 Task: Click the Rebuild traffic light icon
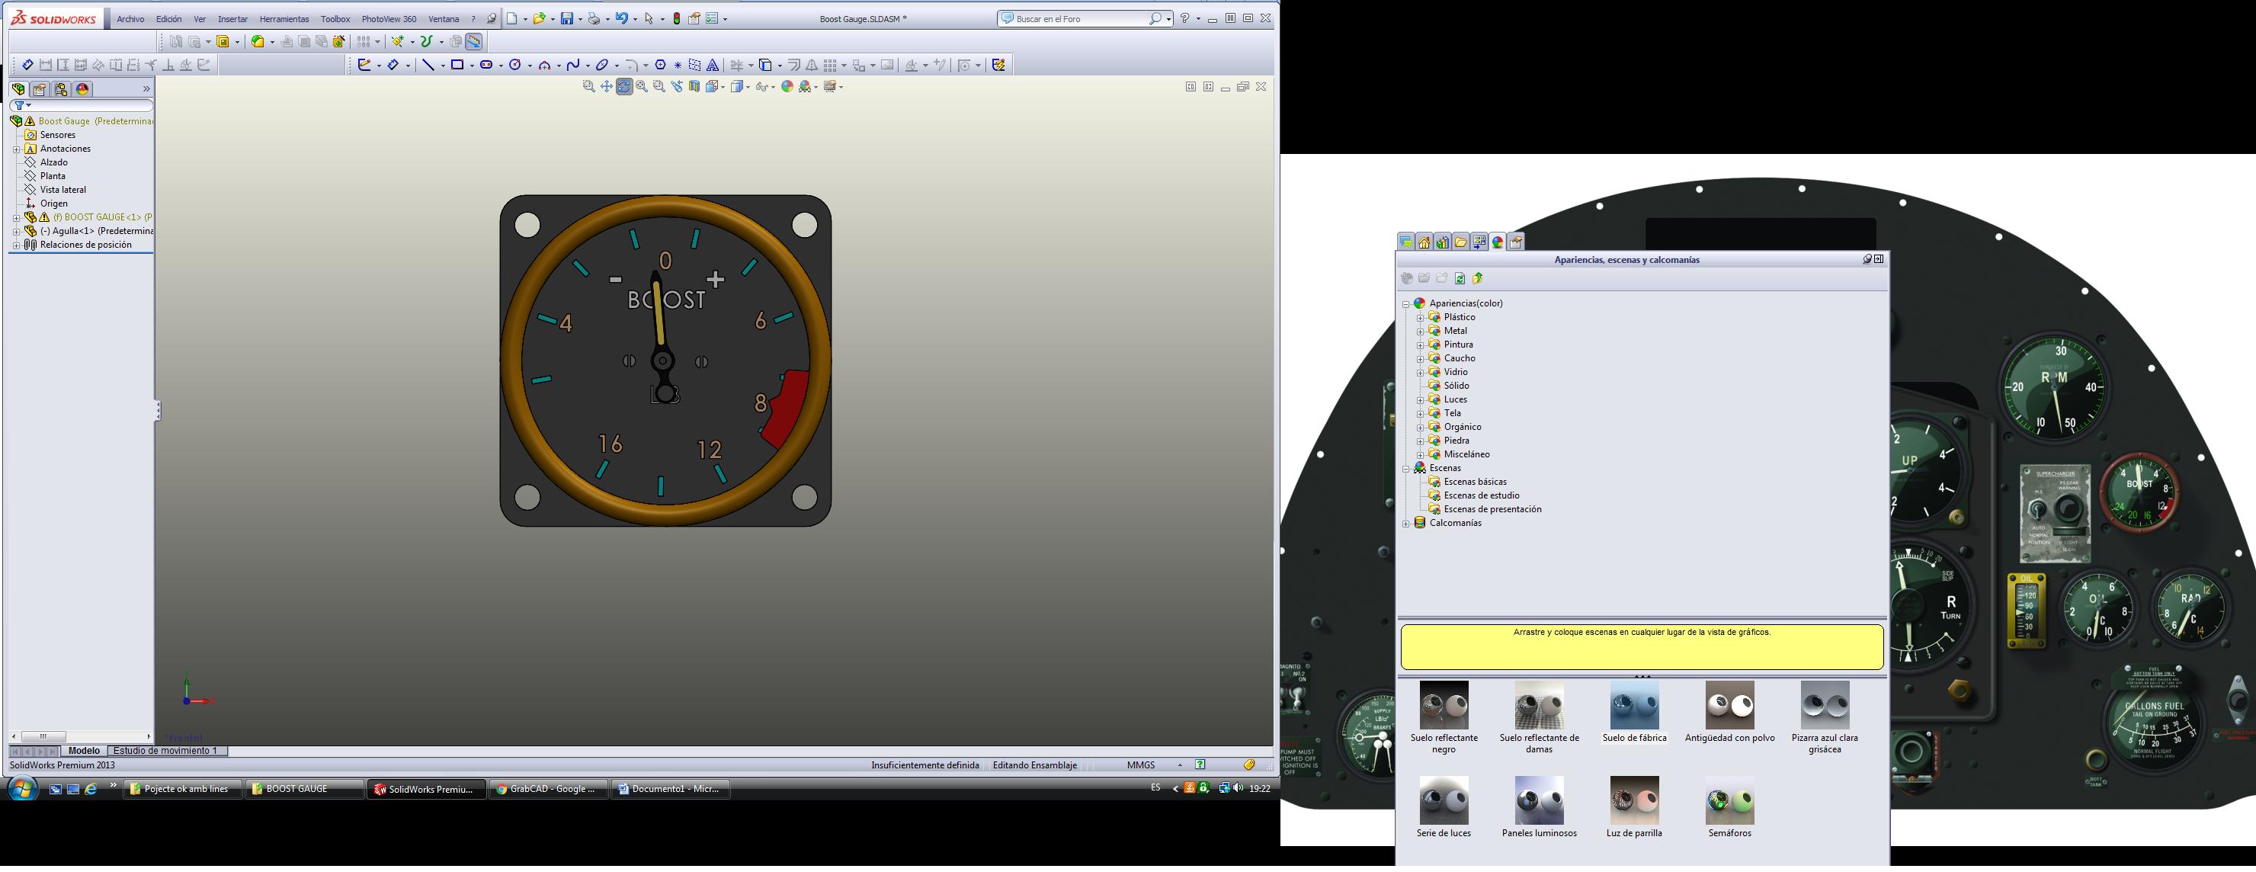pos(676,18)
